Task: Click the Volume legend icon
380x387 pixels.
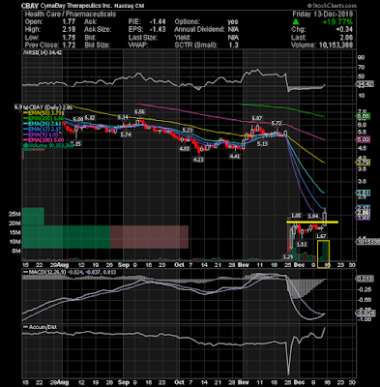Action: point(24,146)
